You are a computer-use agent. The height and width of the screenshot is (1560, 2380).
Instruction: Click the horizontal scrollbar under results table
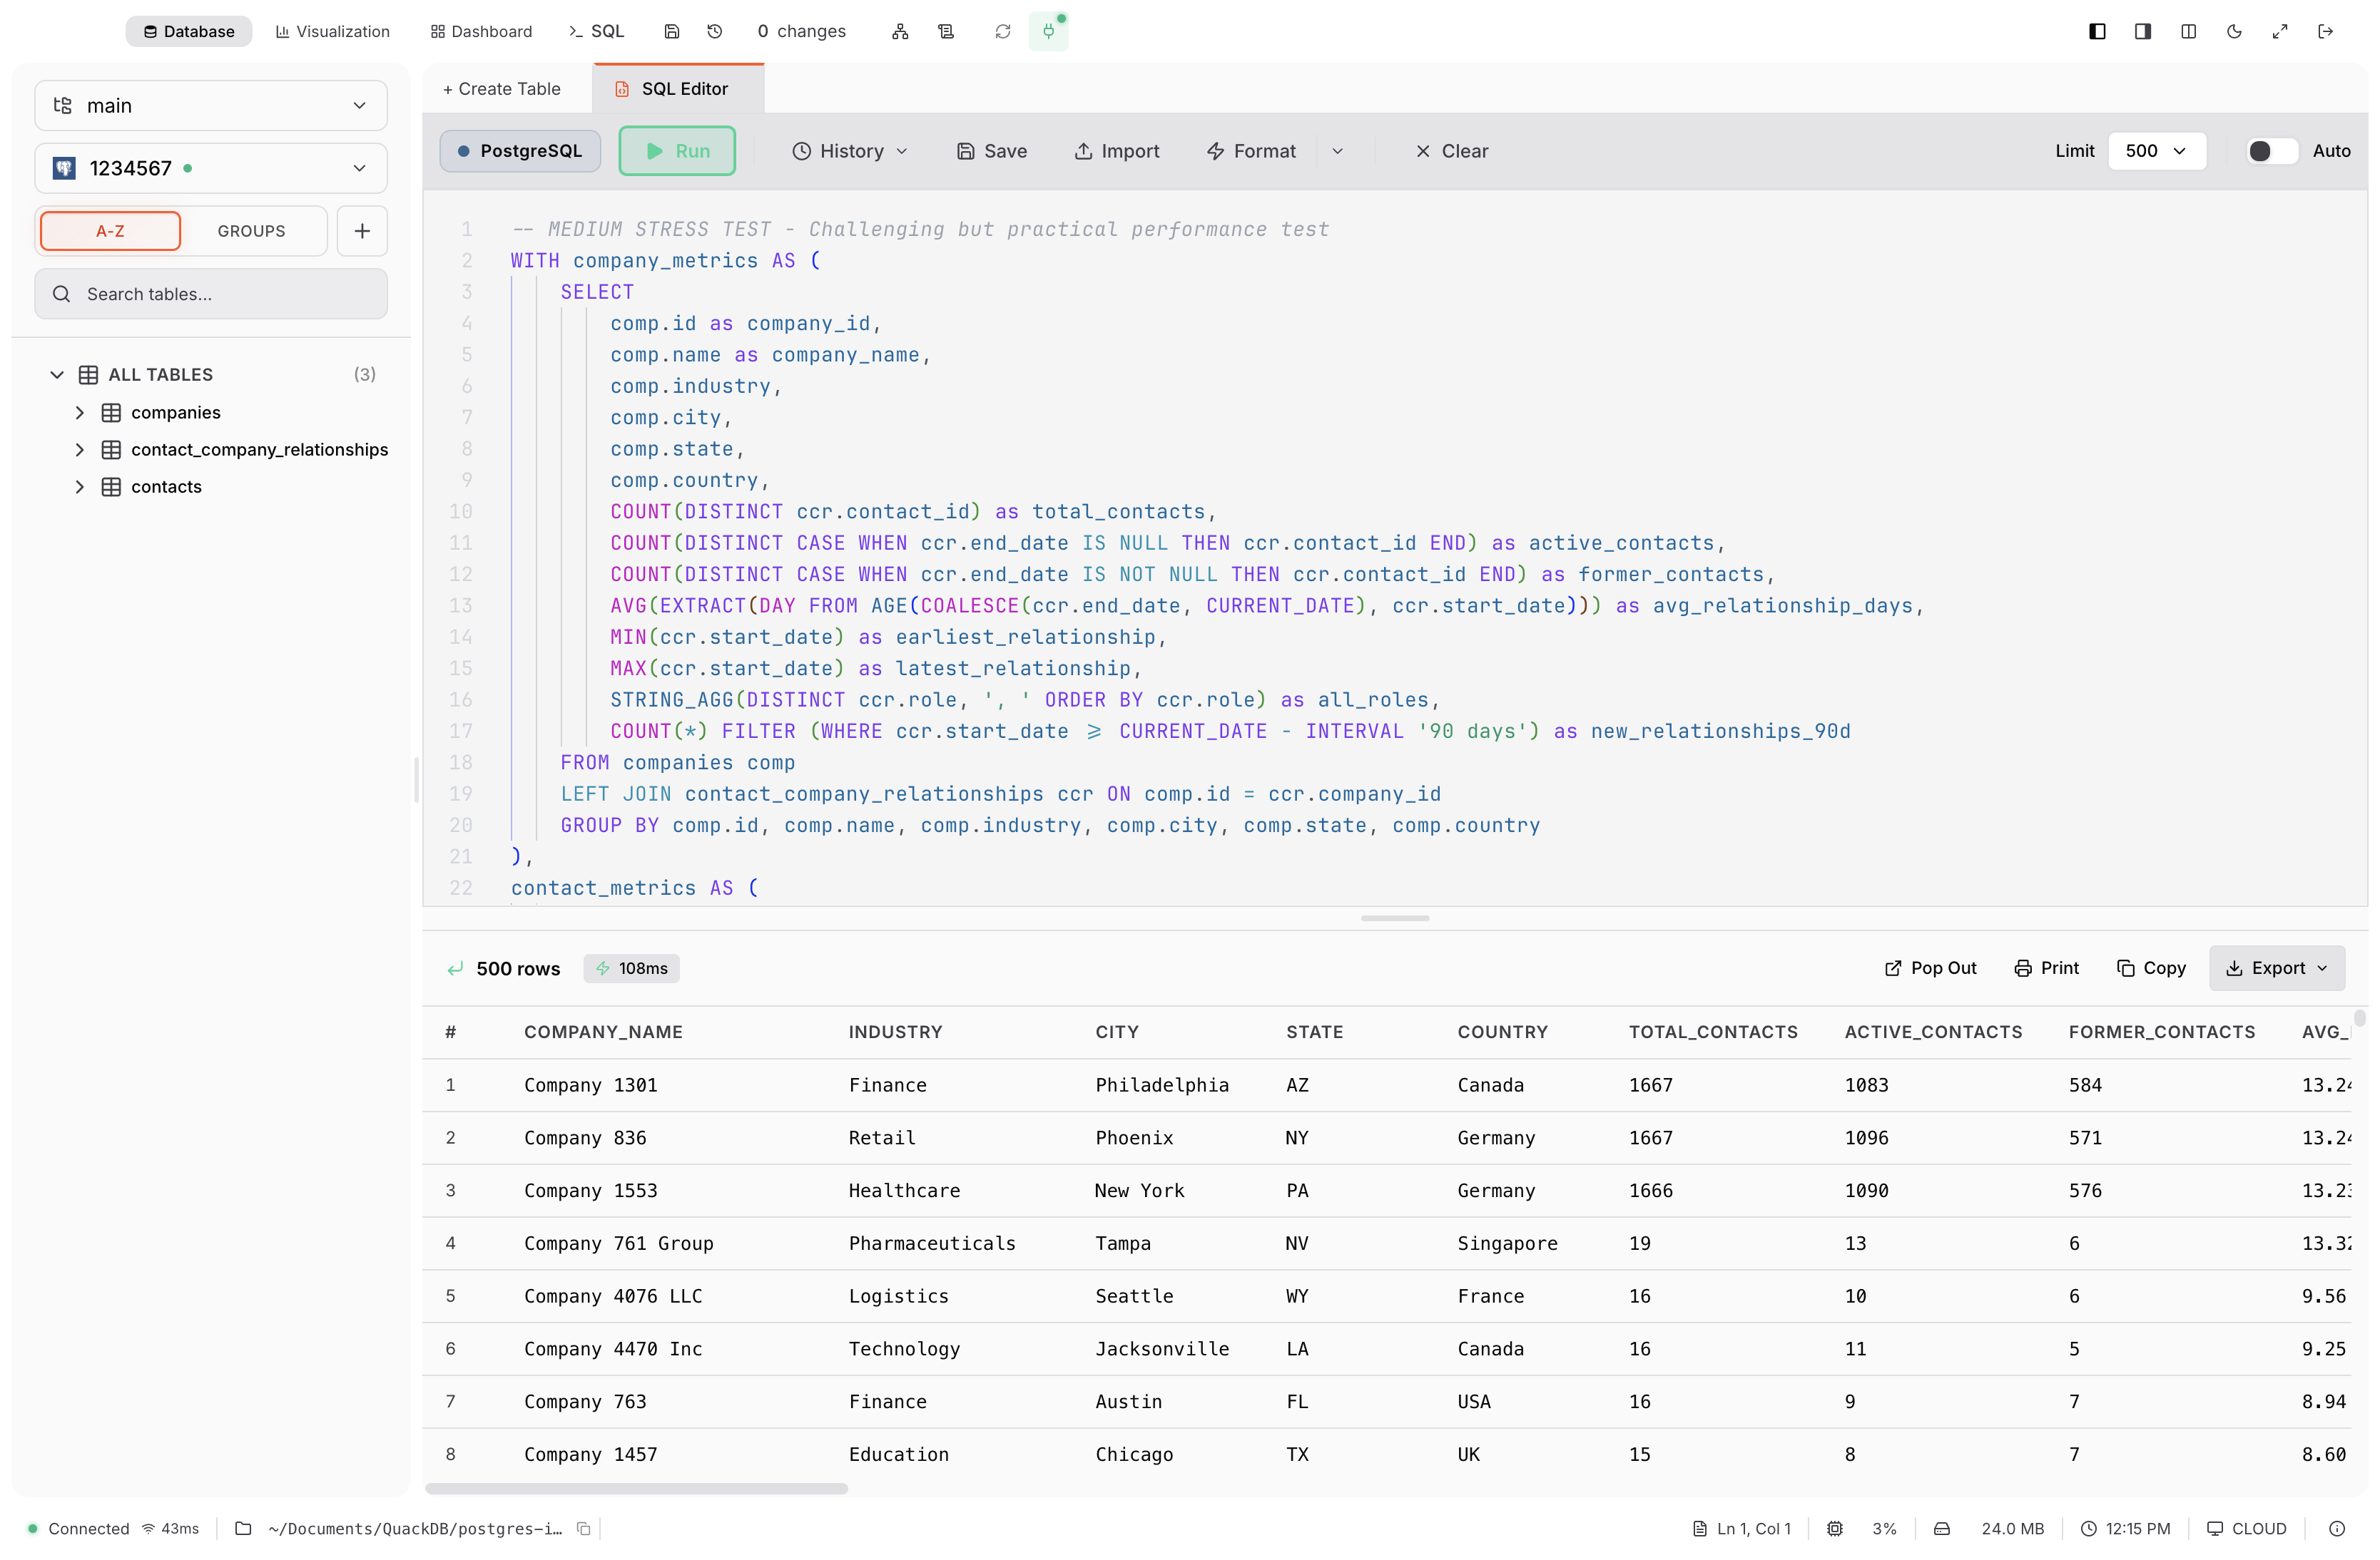coord(636,1488)
